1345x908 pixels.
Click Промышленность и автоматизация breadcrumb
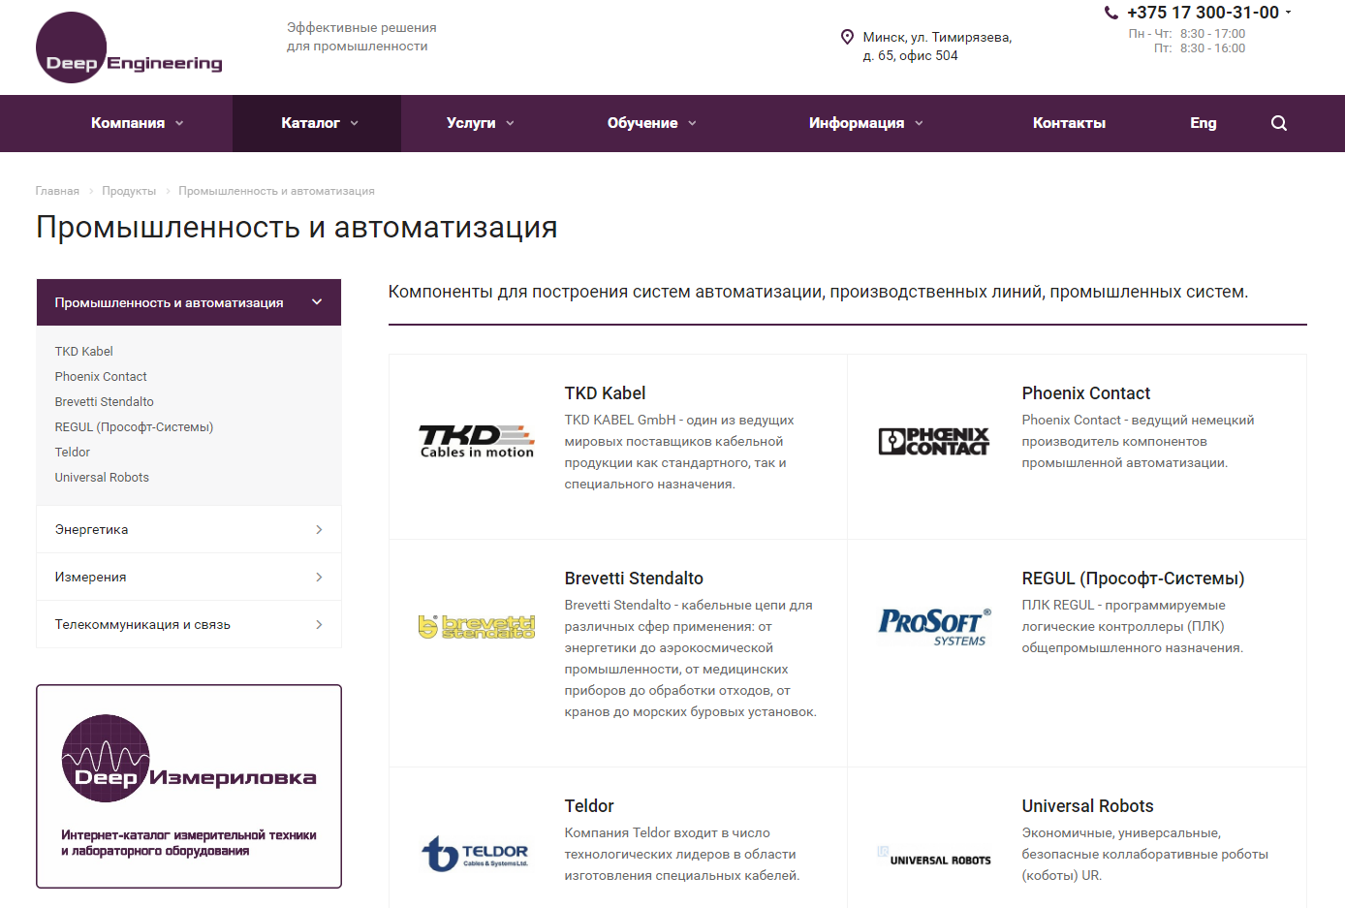point(276,191)
